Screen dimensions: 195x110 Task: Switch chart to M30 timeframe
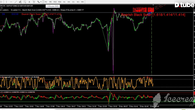pos(60,2)
